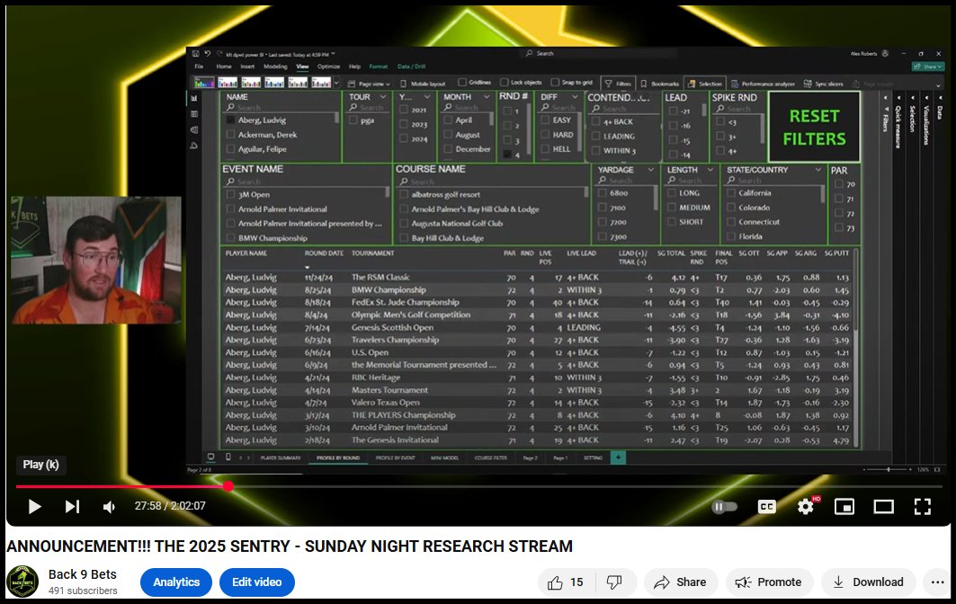This screenshot has width=956, height=604.
Task: Enable theater mode
Action: (883, 507)
